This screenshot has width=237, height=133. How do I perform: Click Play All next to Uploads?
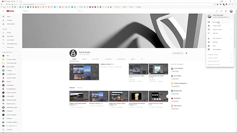80,88
